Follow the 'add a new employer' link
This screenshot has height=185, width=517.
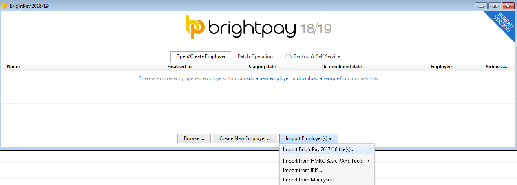coord(268,78)
